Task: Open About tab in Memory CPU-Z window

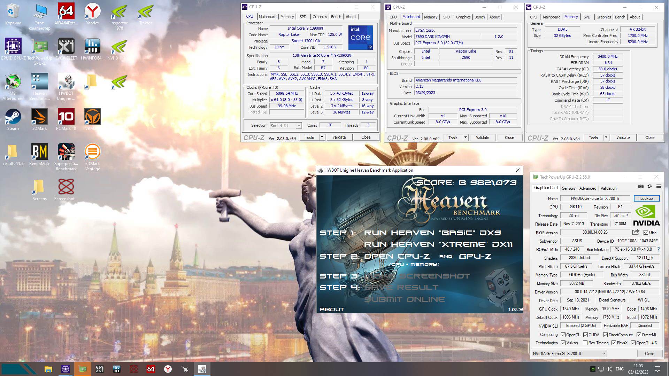Action: click(635, 17)
